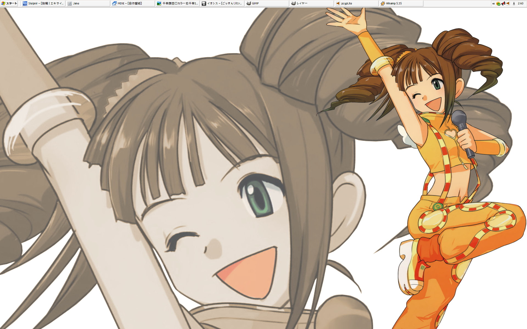Click the red megaphone tray icon

(503, 4)
